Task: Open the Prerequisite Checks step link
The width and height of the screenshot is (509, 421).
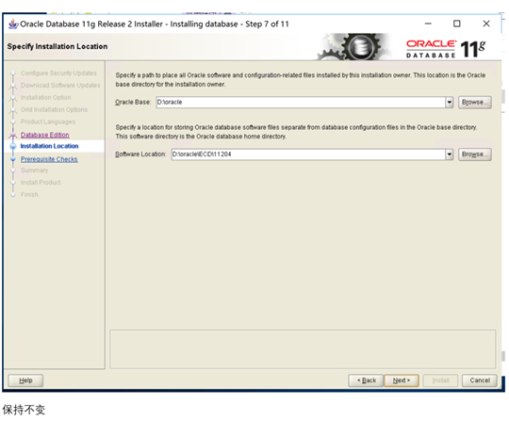Action: pyautogui.click(x=49, y=159)
